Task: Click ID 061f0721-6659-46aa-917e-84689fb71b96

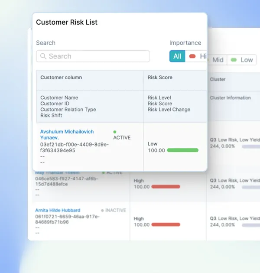Action: [67, 219]
